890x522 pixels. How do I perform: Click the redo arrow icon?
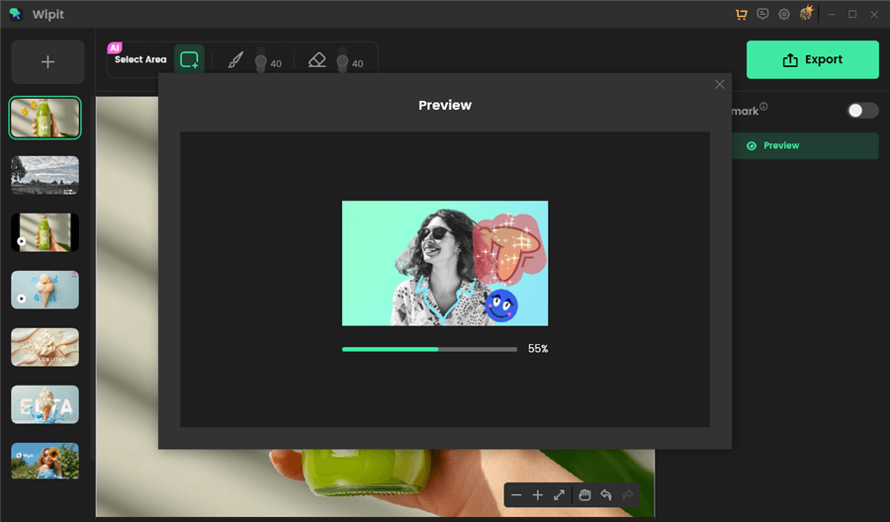pyautogui.click(x=628, y=495)
